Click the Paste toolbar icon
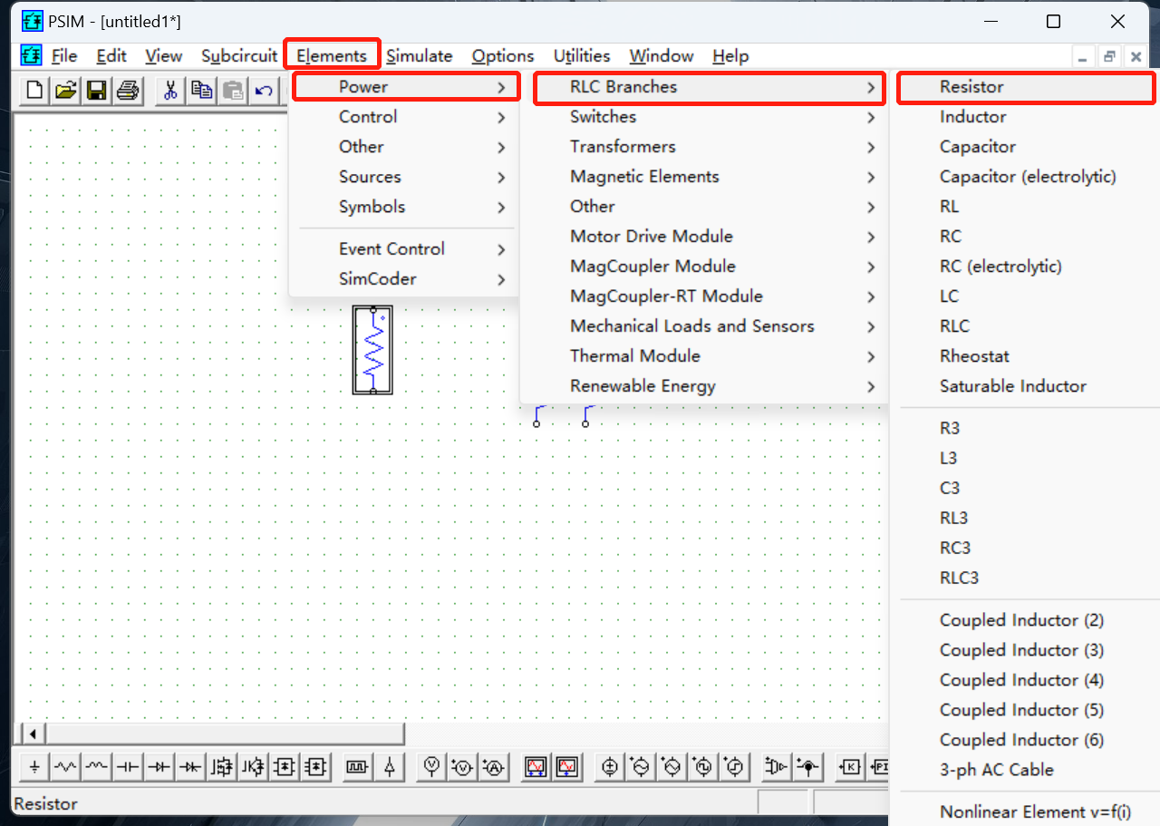 pyautogui.click(x=232, y=90)
